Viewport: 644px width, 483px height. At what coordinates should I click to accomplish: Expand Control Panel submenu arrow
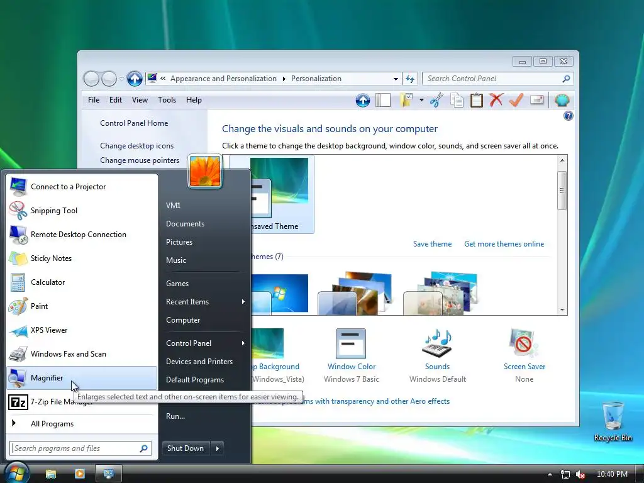243,343
